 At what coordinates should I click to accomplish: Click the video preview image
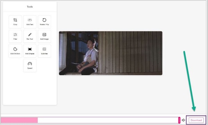click(x=111, y=53)
